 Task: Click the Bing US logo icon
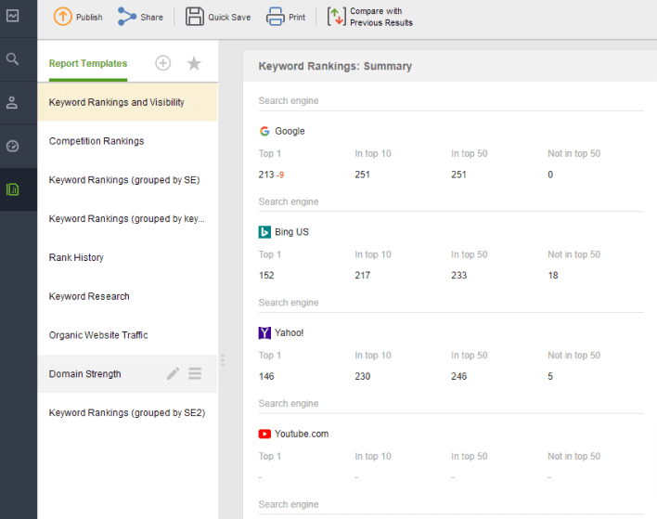tap(264, 232)
